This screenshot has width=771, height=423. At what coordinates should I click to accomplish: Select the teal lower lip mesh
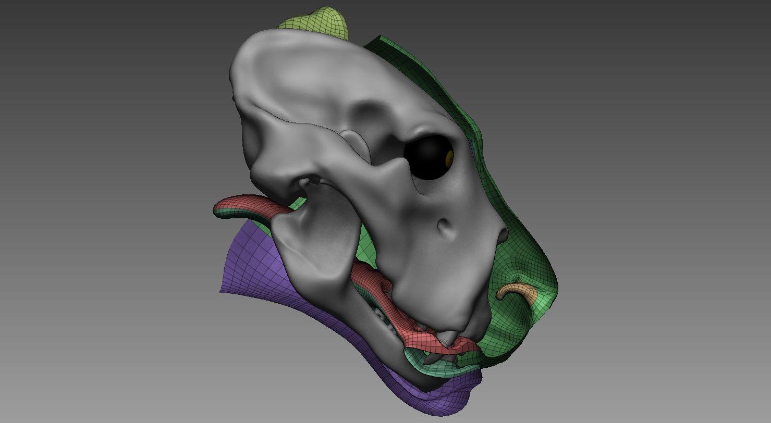[x=443, y=366]
